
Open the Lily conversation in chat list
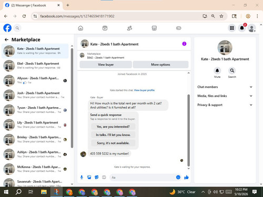[35, 125]
